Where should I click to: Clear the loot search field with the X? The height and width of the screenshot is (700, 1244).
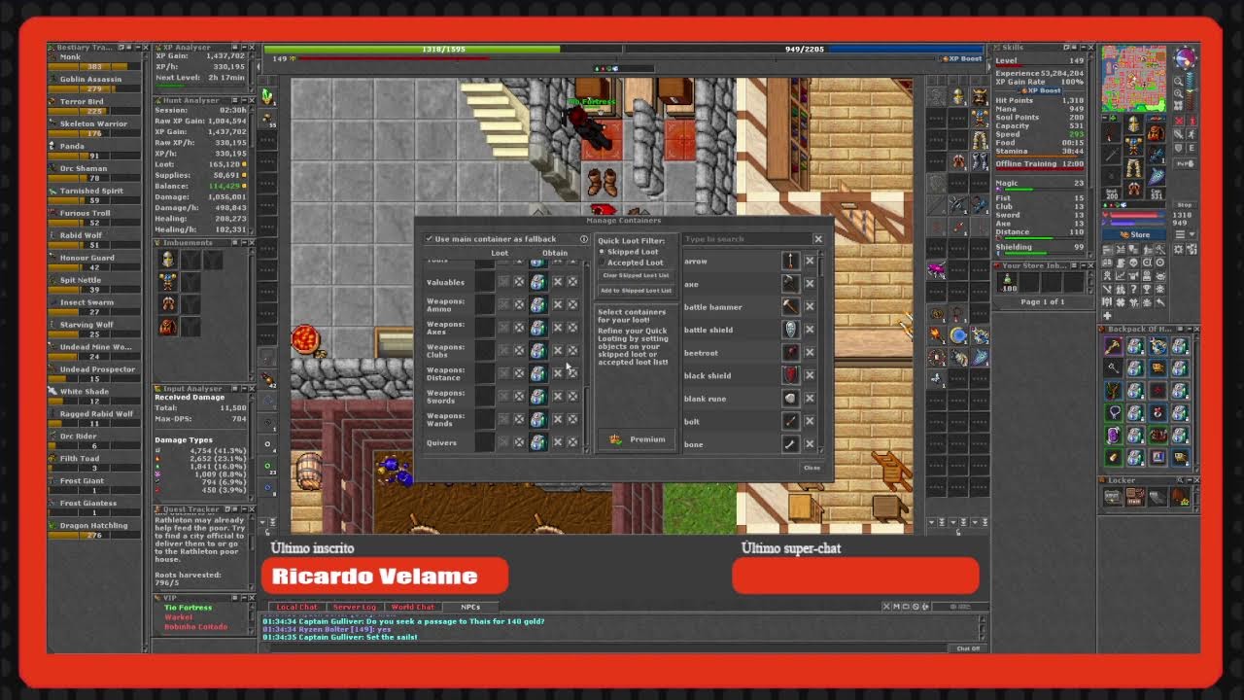(x=817, y=239)
